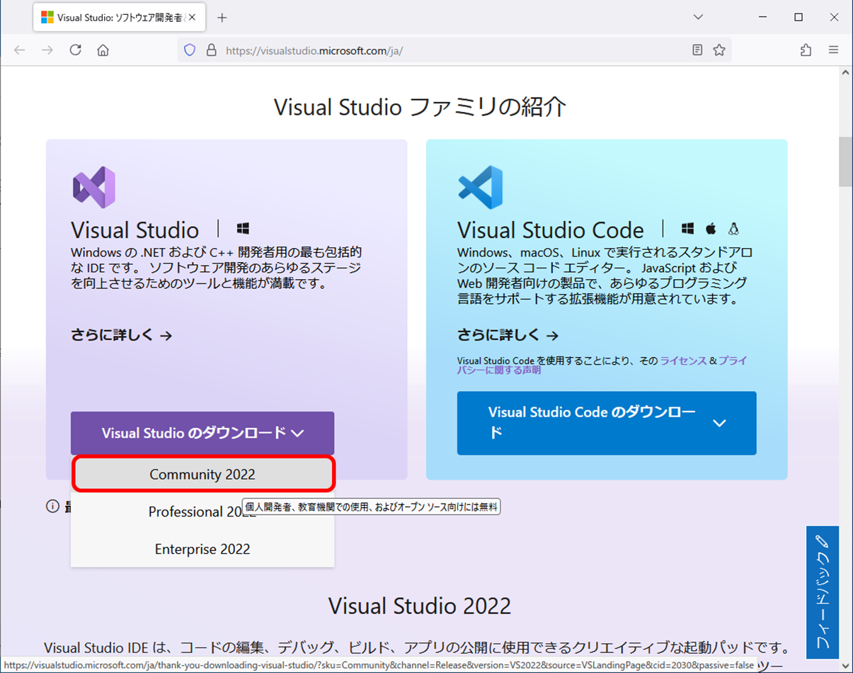Close the Visual Studio tab

192,18
